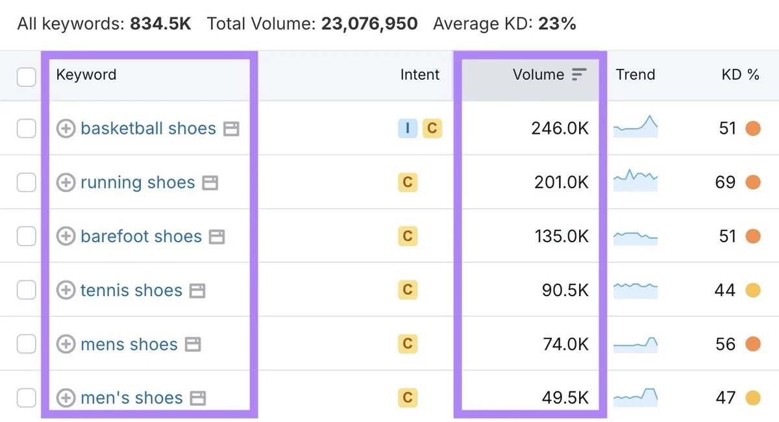Open the basketball shoes keyword link
The height and width of the screenshot is (422, 779).
148,129
